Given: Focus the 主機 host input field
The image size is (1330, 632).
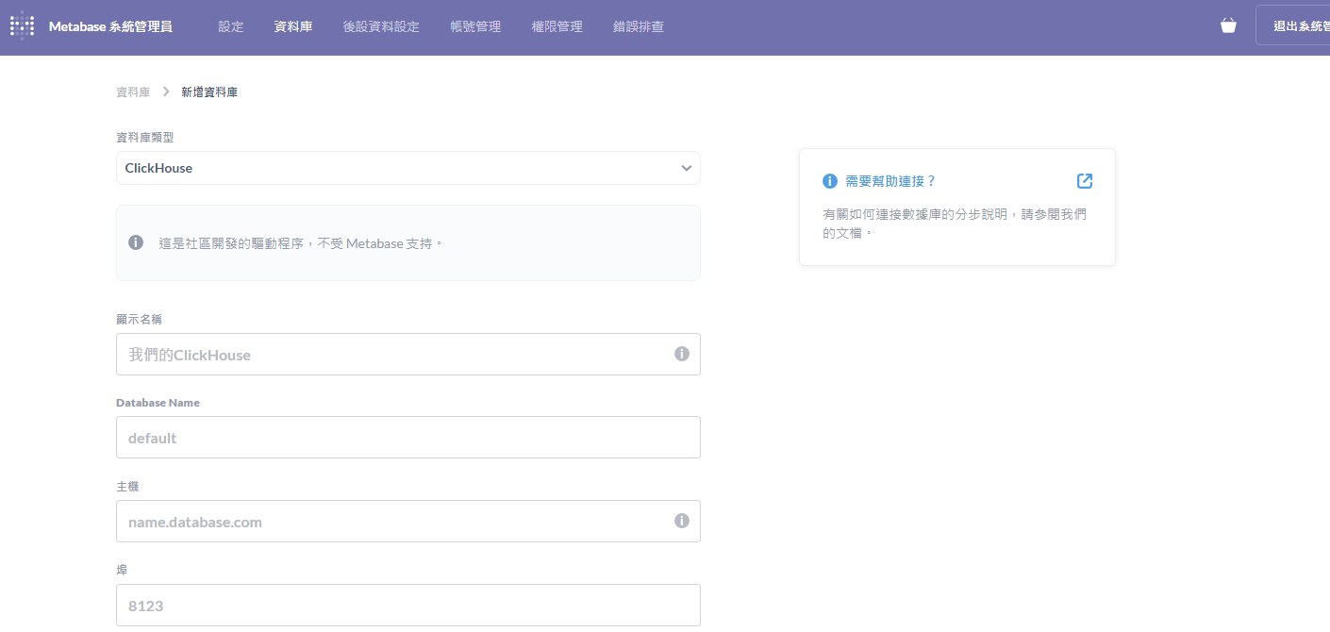Looking at the screenshot, I should [408, 521].
